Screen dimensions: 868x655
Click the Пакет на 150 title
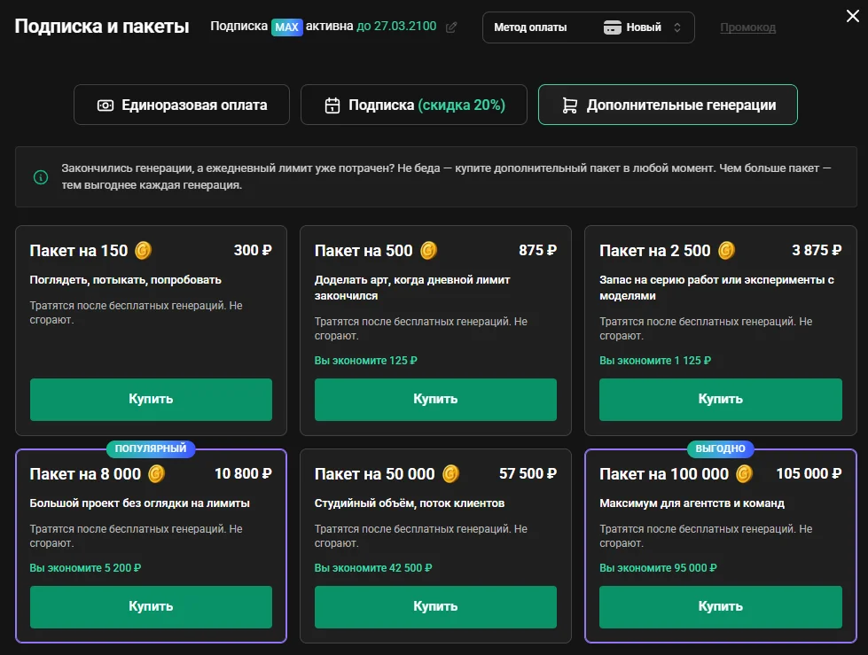[79, 251]
